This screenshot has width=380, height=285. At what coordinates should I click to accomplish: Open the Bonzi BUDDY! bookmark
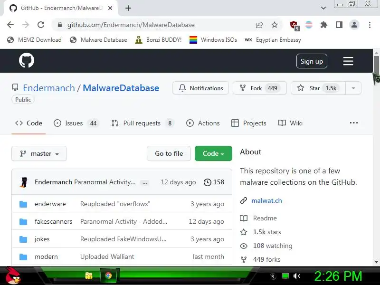click(158, 40)
